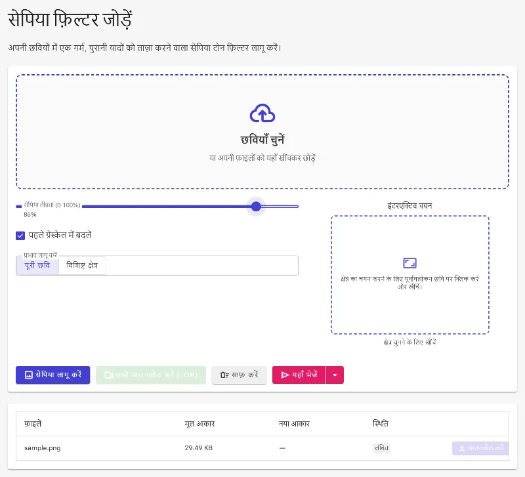The image size is (525, 477).
Task: Click the 85% intensity value label
Action: pos(30,215)
